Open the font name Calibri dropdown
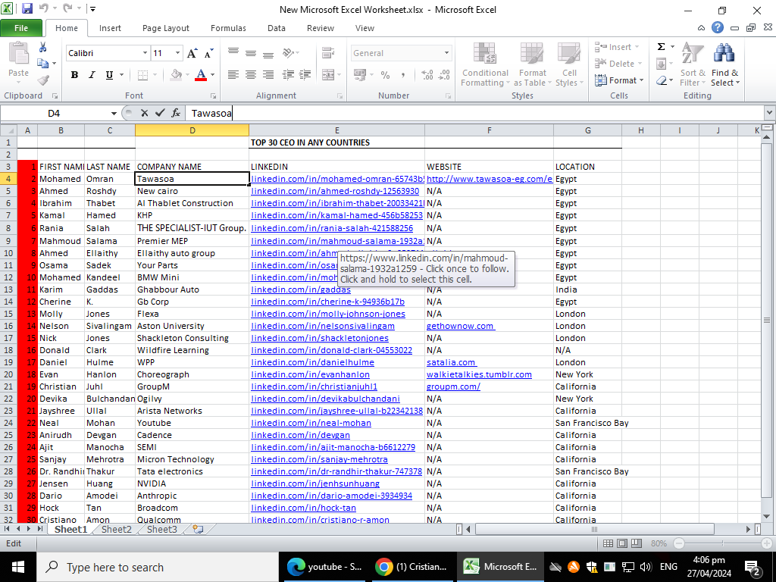Image resolution: width=776 pixels, height=582 pixels. pyautogui.click(x=145, y=53)
